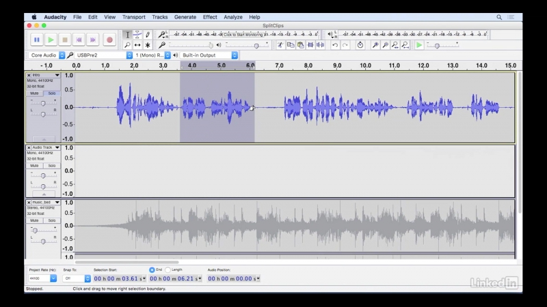This screenshot has height=307, width=547.
Task: Open the 1 (Mono) recording channels dropdown
Action: [x=152, y=55]
